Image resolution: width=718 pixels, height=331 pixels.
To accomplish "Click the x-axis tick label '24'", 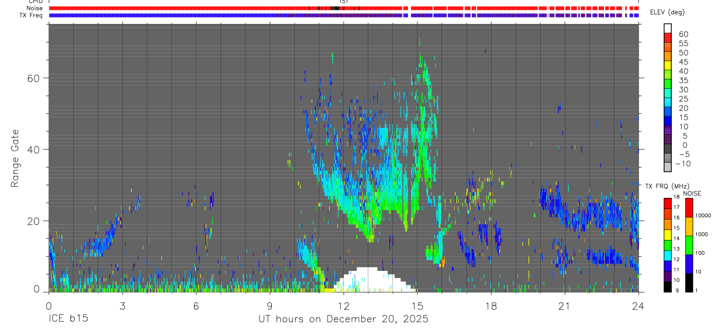I will click(x=638, y=306).
